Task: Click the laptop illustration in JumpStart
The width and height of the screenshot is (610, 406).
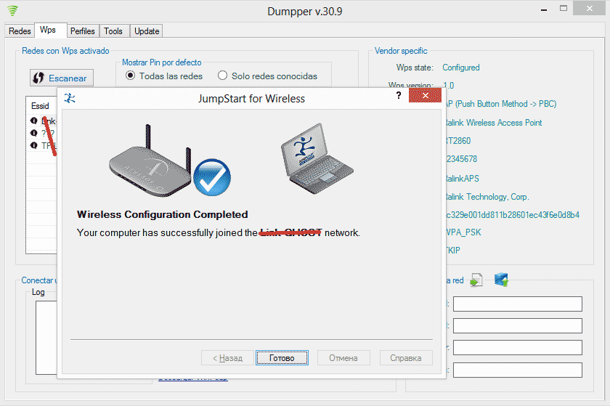Action: (x=316, y=158)
